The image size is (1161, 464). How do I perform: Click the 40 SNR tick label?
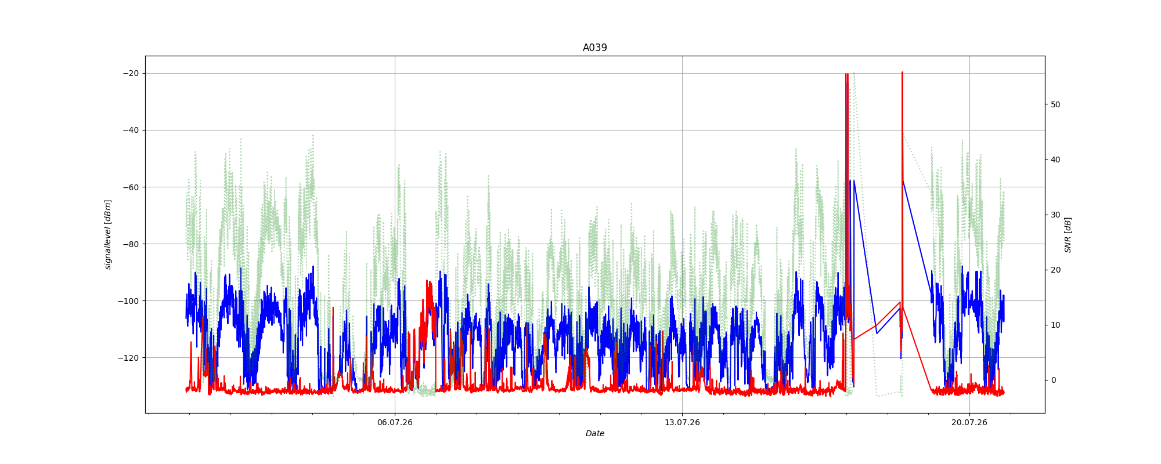click(x=1055, y=159)
